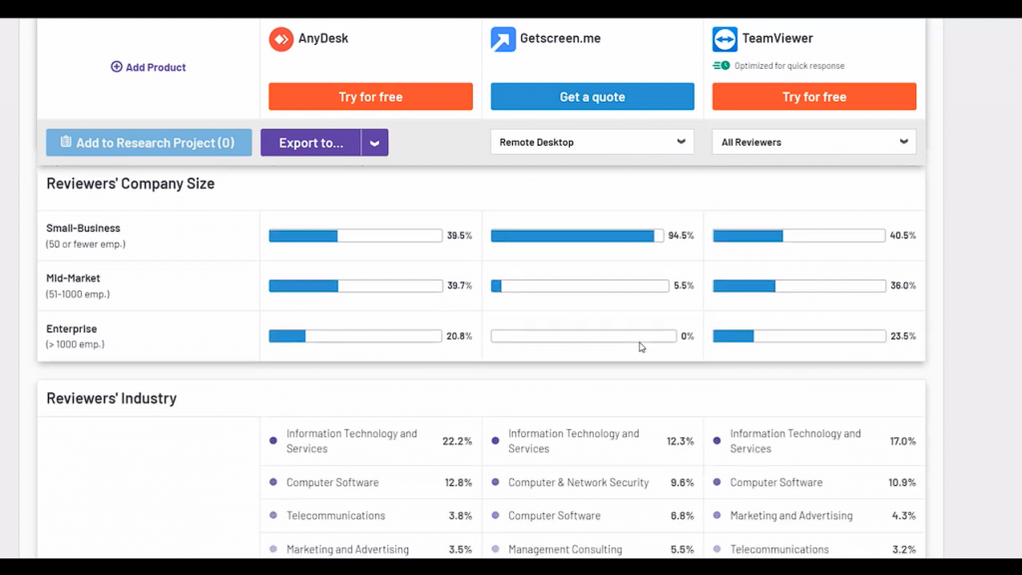Viewport: 1022px width, 575px height.
Task: Click AnyDesk's Try for free button
Action: (x=370, y=97)
